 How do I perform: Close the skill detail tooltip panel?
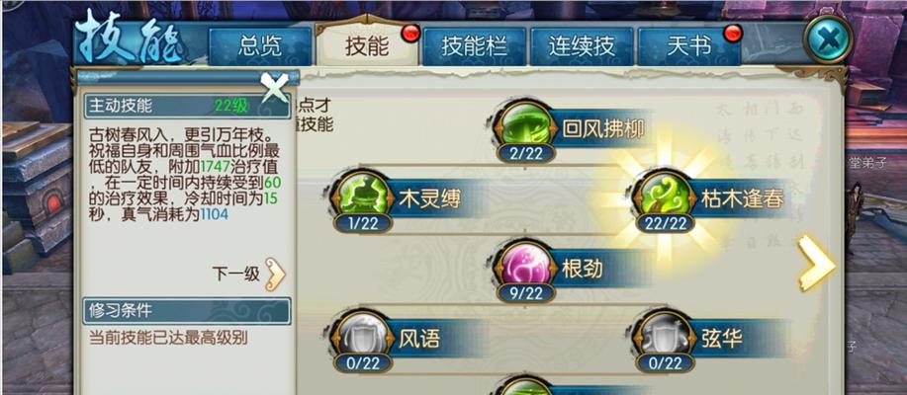[274, 87]
